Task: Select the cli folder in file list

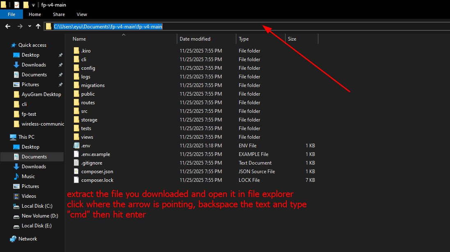Action: (84, 60)
